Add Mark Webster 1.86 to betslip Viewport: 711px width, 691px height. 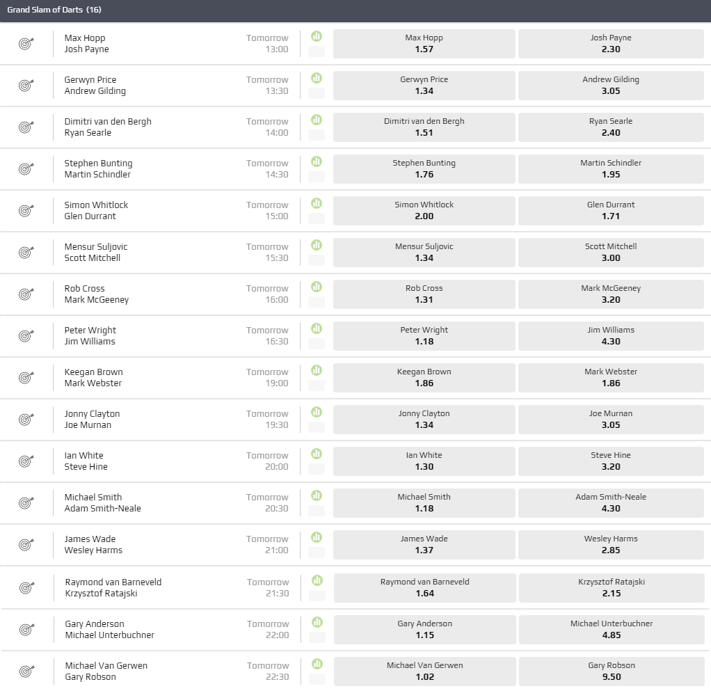pos(610,378)
